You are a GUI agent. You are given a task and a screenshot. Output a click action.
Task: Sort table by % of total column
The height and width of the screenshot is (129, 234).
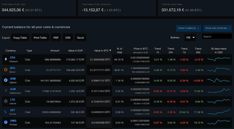[x=119, y=50]
